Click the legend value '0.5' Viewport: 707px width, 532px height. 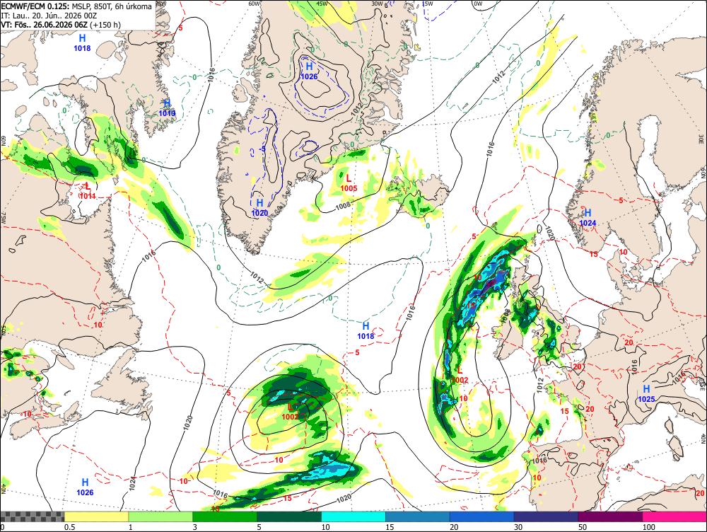[x=69, y=527]
